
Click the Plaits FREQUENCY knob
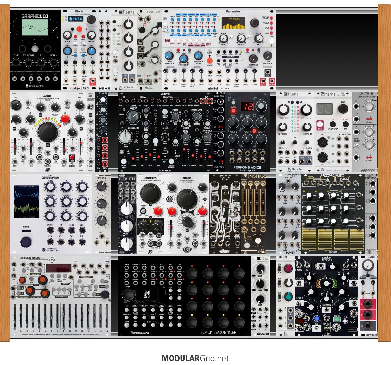point(284,110)
